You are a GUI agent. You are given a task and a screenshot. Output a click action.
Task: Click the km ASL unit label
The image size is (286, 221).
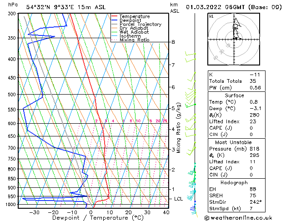[x=175, y=8]
